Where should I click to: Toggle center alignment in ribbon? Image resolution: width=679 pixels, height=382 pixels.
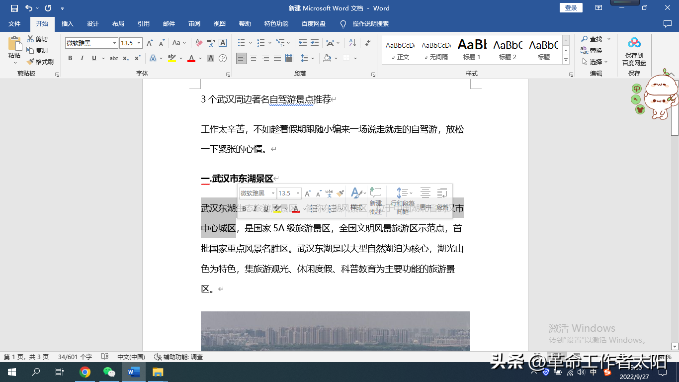254,58
